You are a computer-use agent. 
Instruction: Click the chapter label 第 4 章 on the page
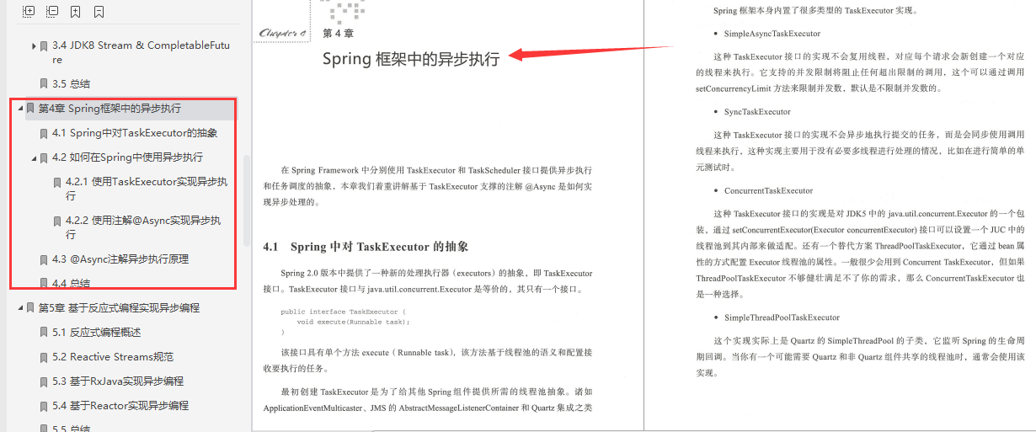tap(338, 34)
